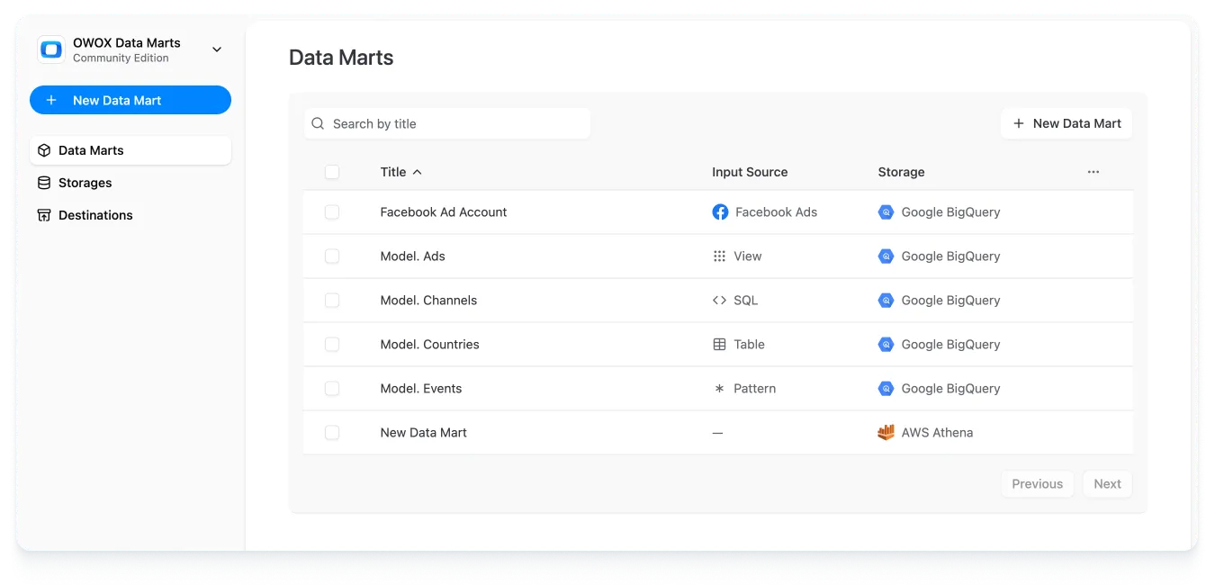This screenshot has height=585, width=1215.
Task: Click the search magnifier icon
Action: click(x=317, y=123)
